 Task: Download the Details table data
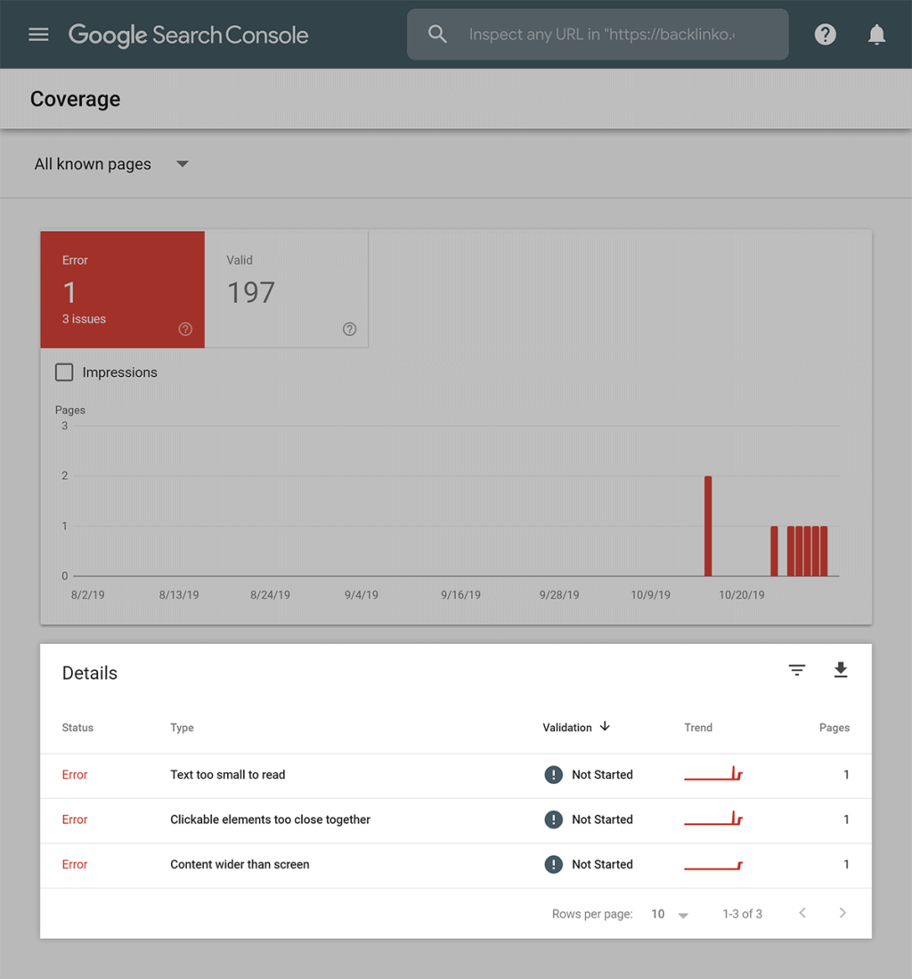pyautogui.click(x=840, y=671)
